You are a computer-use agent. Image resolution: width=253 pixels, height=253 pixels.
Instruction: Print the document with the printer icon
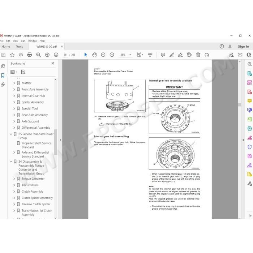(30, 55)
